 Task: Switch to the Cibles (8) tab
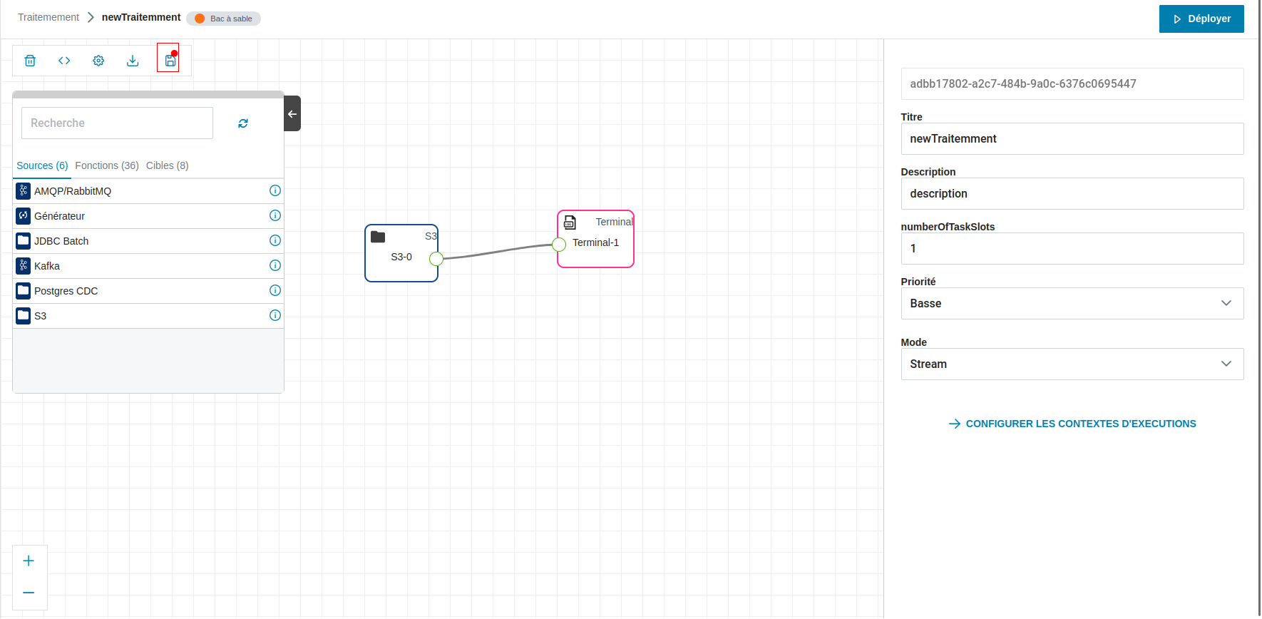[167, 165]
